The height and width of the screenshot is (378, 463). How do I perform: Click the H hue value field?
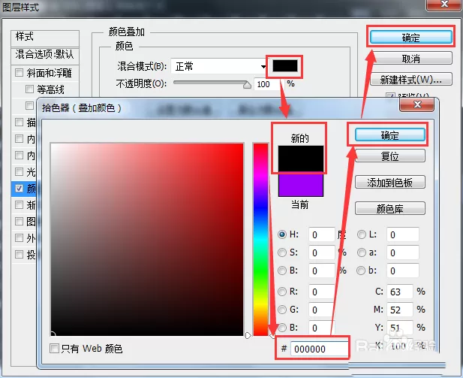(322, 234)
